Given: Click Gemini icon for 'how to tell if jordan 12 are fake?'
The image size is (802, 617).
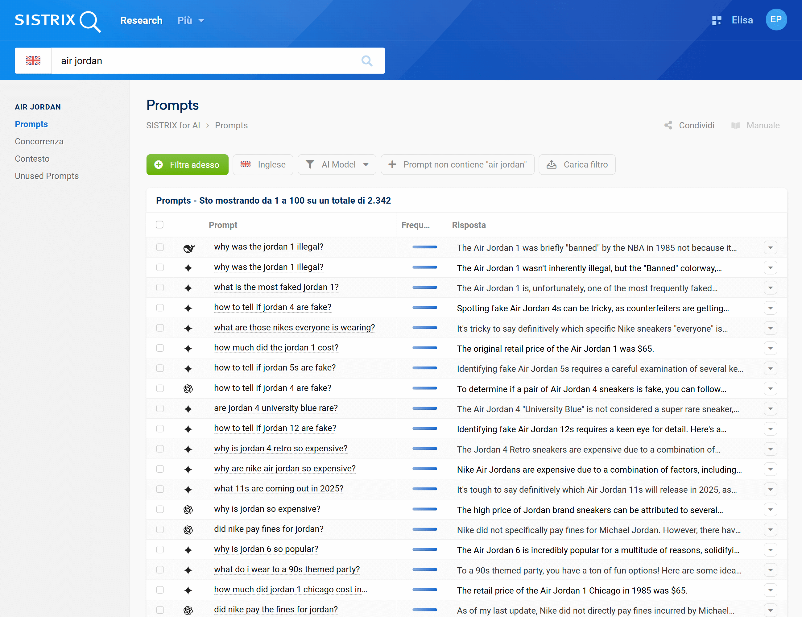Looking at the screenshot, I should (188, 429).
